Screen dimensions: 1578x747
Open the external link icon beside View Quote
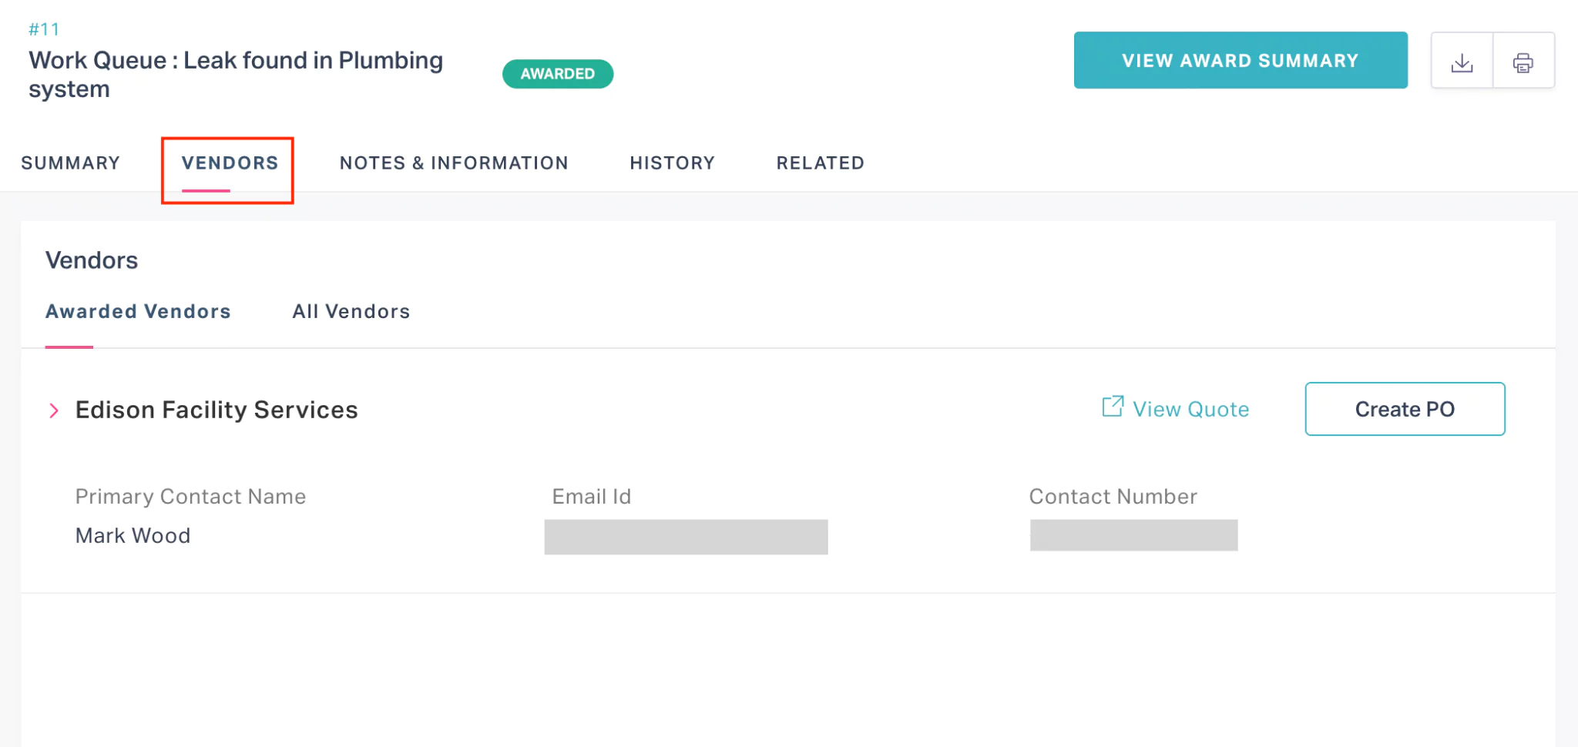(1113, 407)
